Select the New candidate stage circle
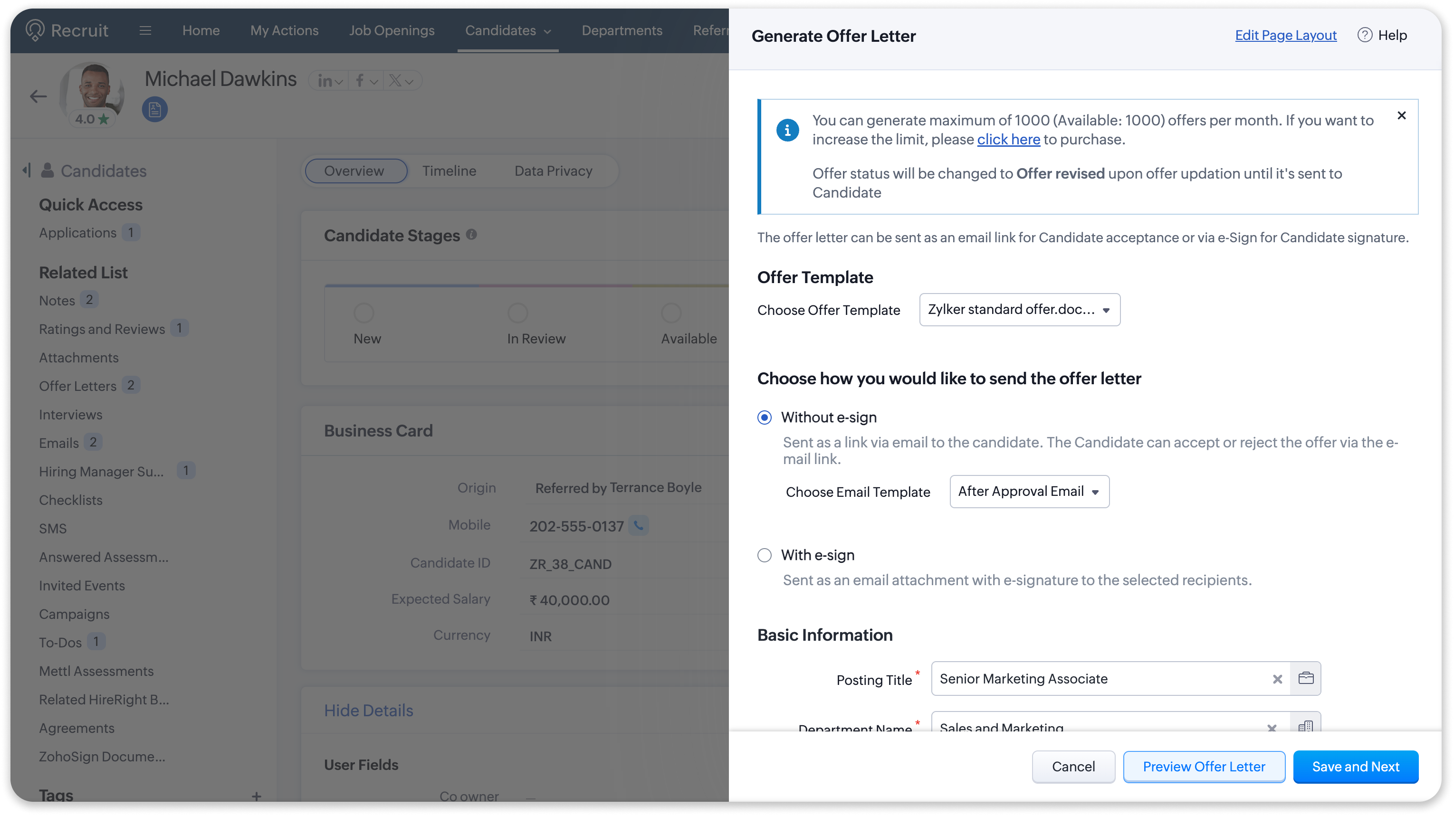The image size is (1454, 816). point(363,313)
